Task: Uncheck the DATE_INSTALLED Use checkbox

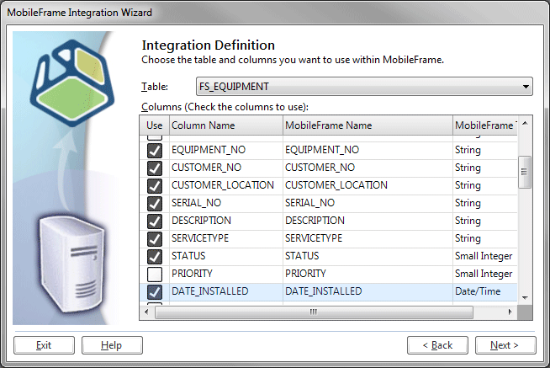Action: 155,292
